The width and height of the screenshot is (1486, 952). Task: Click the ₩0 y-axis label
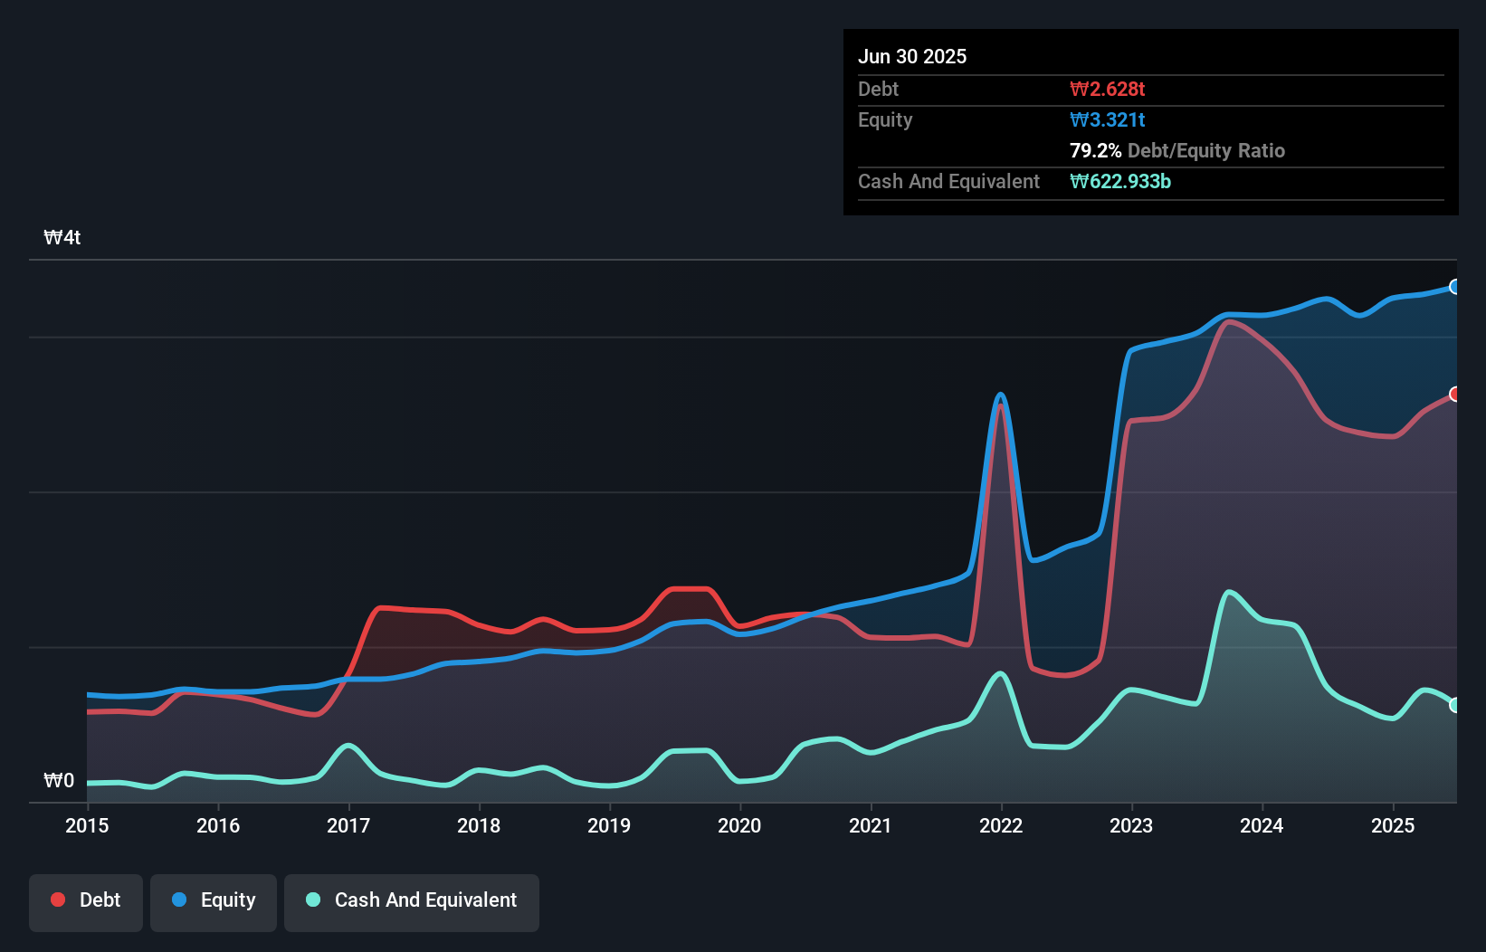[59, 780]
